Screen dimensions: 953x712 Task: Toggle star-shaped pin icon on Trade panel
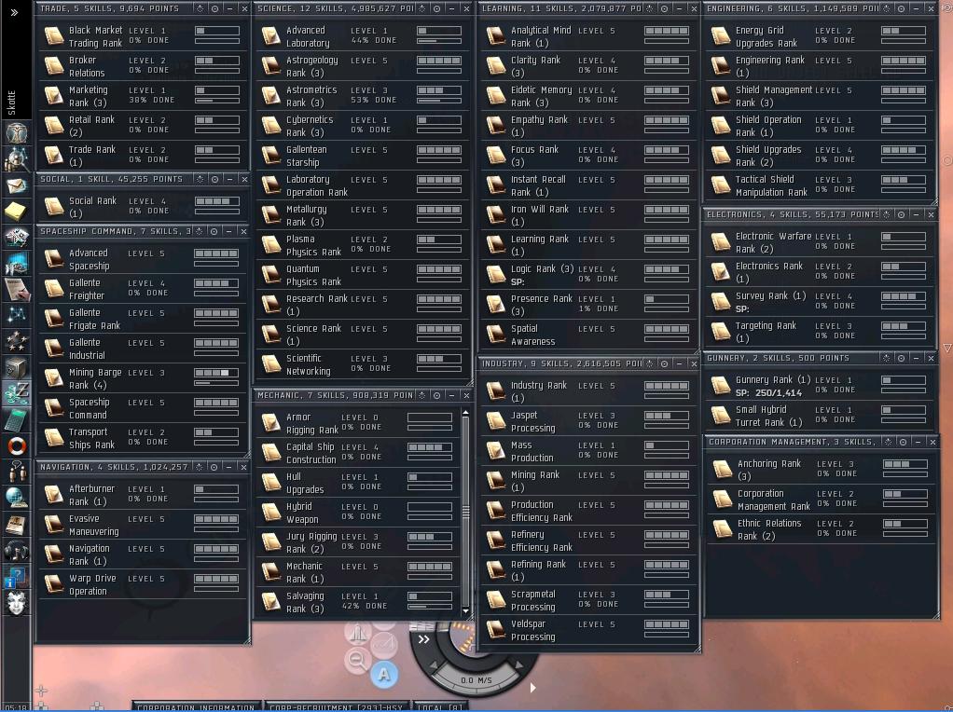coord(200,8)
